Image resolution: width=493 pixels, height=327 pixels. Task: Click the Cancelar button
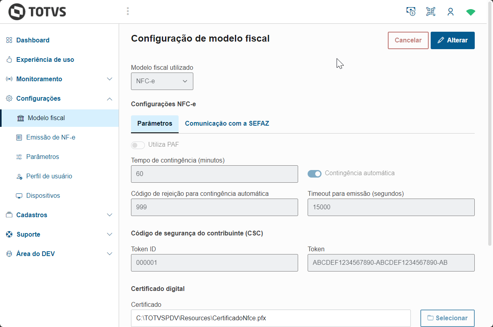tap(408, 40)
